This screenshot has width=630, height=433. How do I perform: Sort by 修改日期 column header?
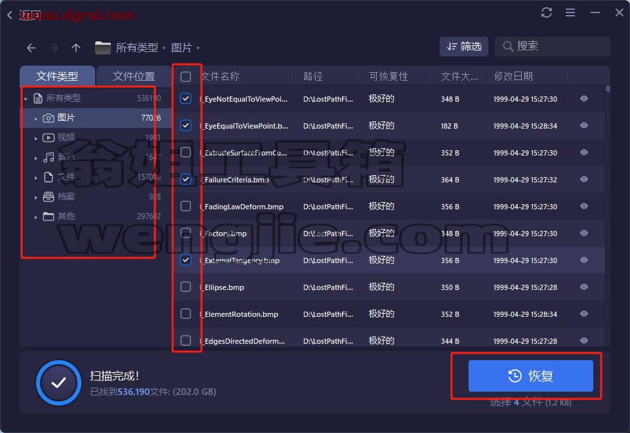click(x=513, y=76)
